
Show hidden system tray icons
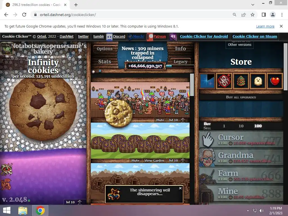pyautogui.click(x=248, y=211)
